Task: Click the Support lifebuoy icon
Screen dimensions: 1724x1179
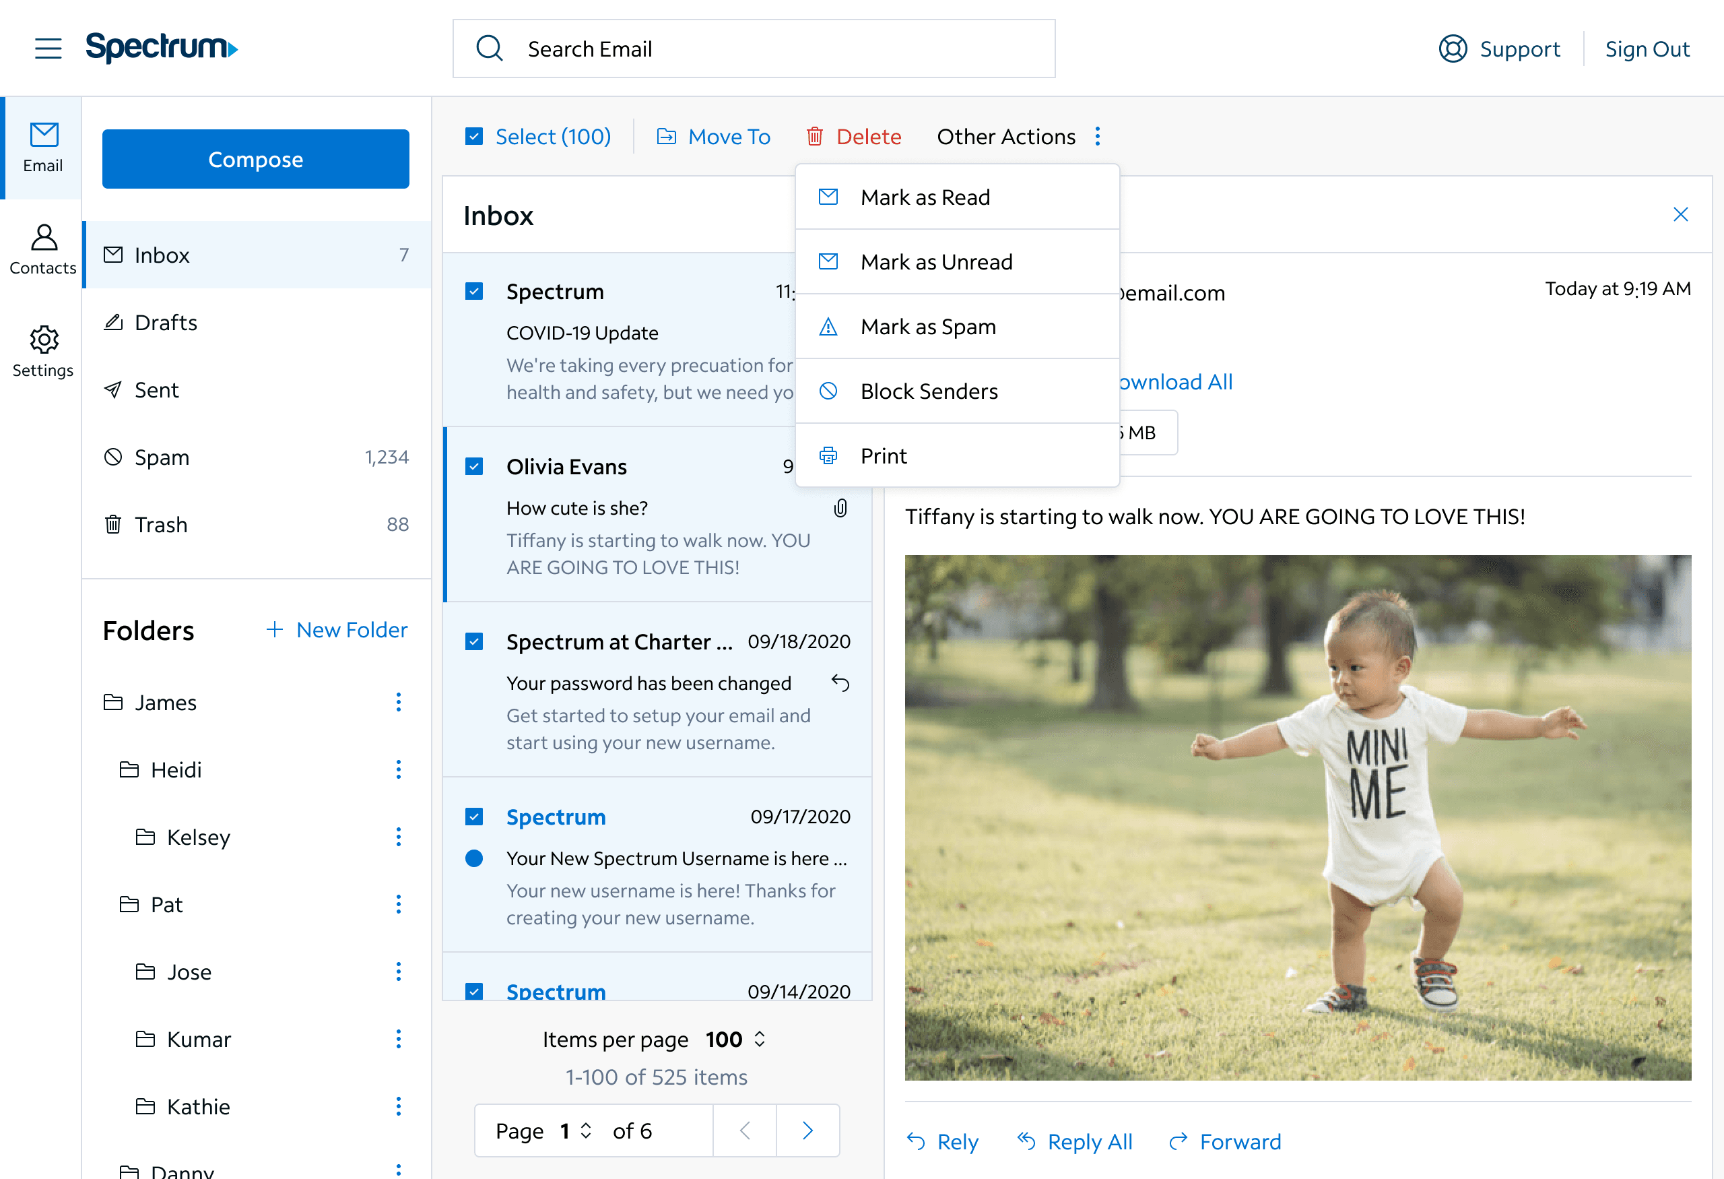Action: click(1453, 49)
